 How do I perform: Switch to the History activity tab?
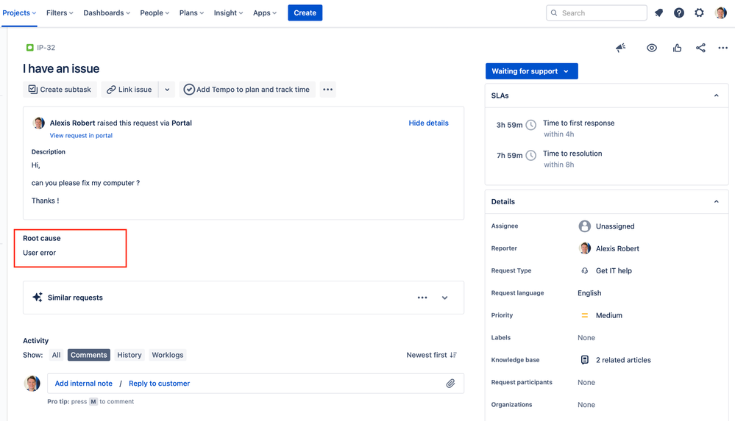click(129, 355)
